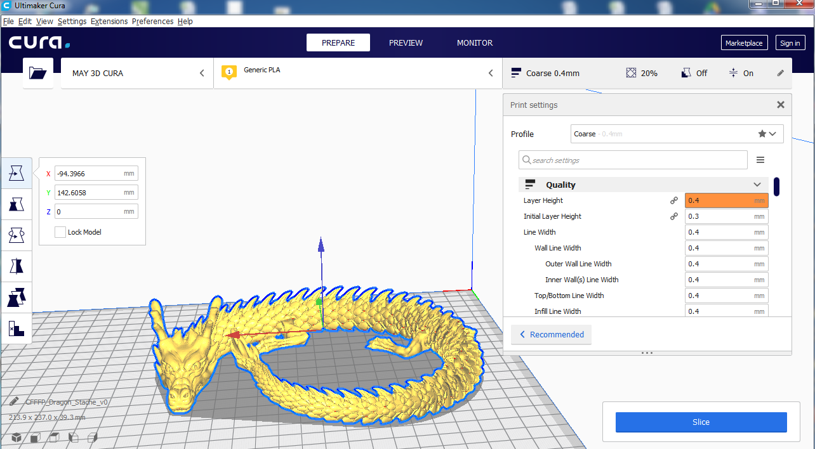This screenshot has width=815, height=449.
Task: Switch to the PREVIEW stage
Action: (406, 42)
